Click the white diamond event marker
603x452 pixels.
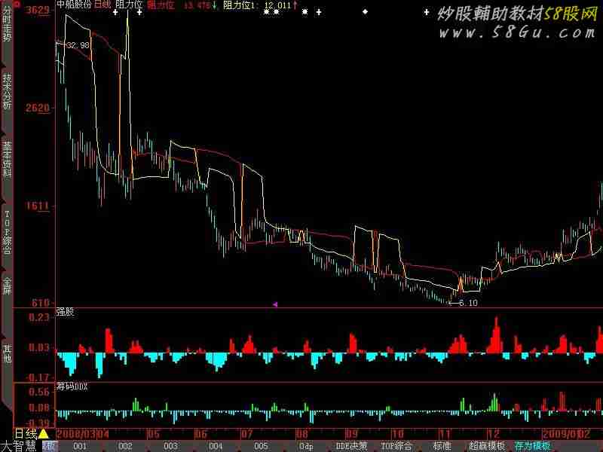(x=365, y=11)
